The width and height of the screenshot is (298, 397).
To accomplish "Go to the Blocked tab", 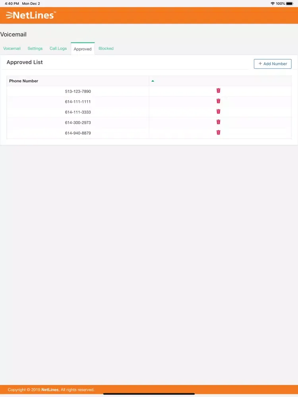I will (x=106, y=48).
